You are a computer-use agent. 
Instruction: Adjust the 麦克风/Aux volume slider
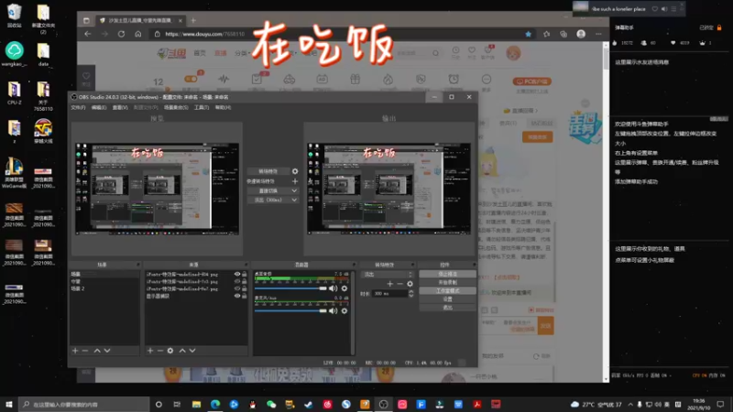point(290,310)
